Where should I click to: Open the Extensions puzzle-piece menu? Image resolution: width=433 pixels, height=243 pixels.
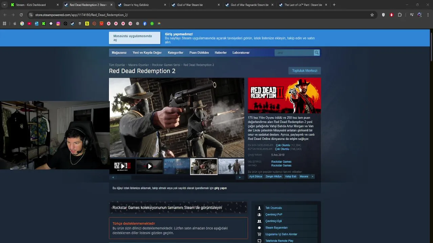point(400,15)
